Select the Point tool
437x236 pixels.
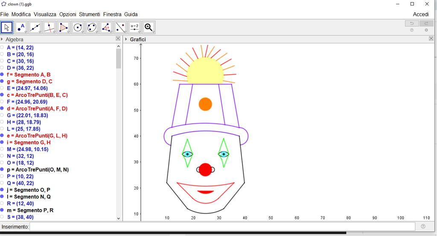pyautogui.click(x=21, y=28)
